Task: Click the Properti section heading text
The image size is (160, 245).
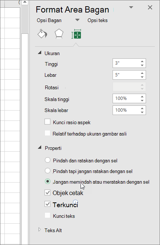Action: coord(53,148)
